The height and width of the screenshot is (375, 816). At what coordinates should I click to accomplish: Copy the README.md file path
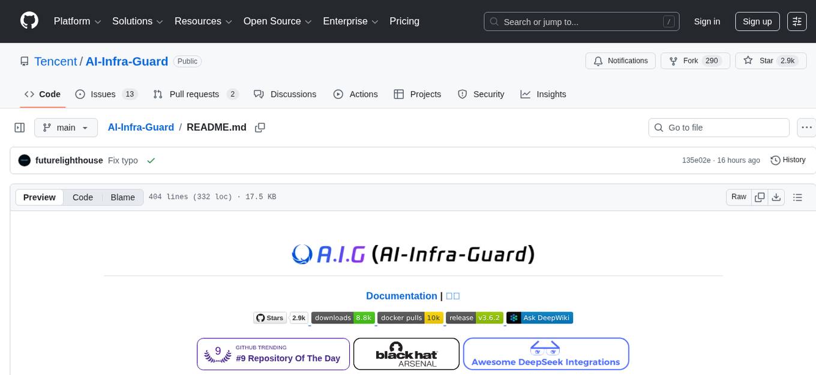pos(260,127)
